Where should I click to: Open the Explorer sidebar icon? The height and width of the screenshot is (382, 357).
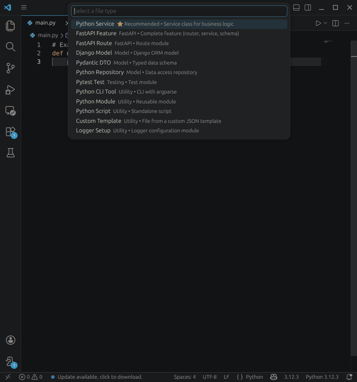10,25
